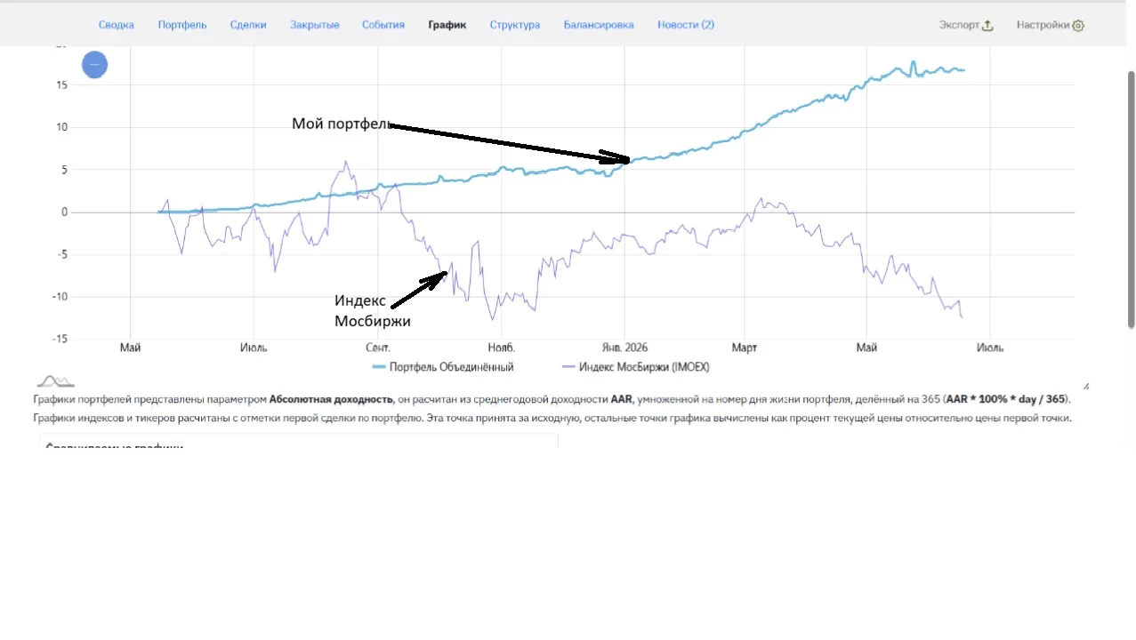Click the export upload icon
Viewport: 1136px width, 640px height.
[x=987, y=25]
